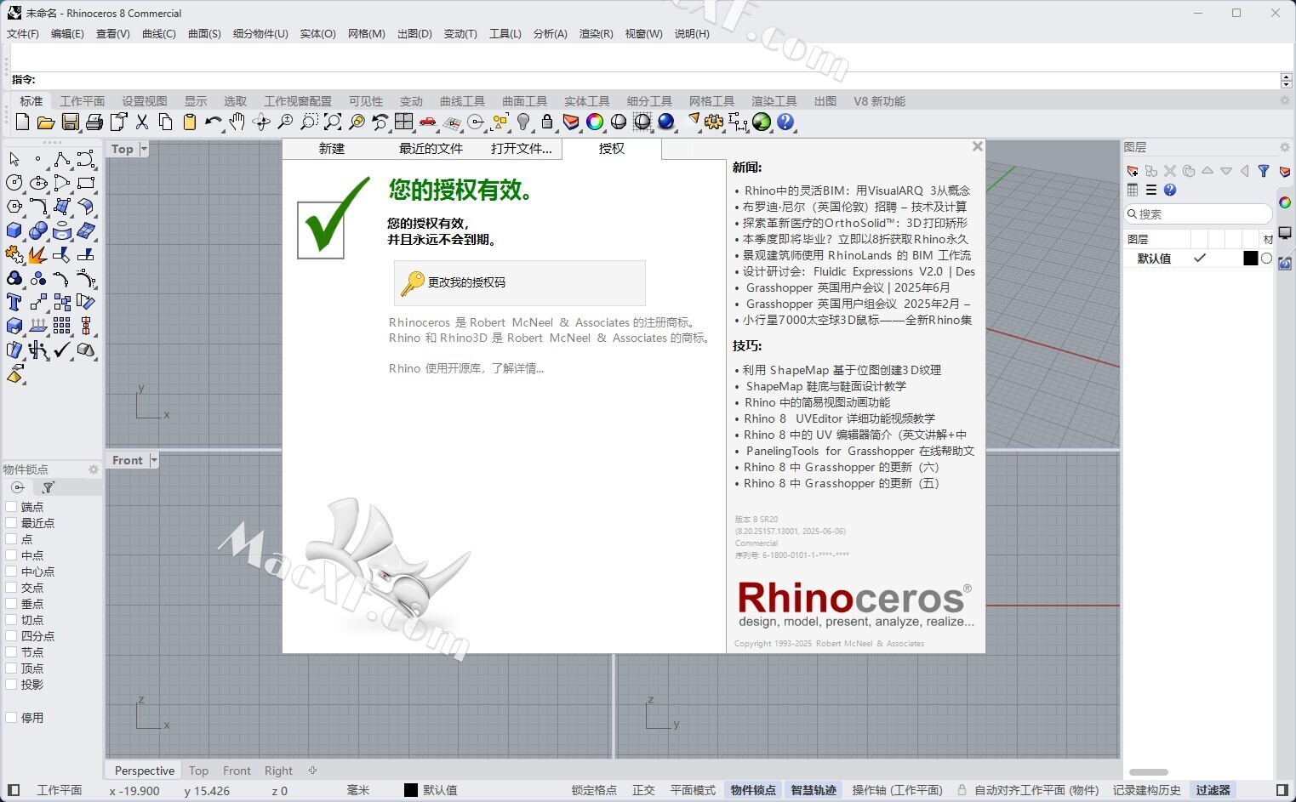Image resolution: width=1296 pixels, height=802 pixels.
Task: Click the layer filter funnel icon
Action: pos(1264,171)
